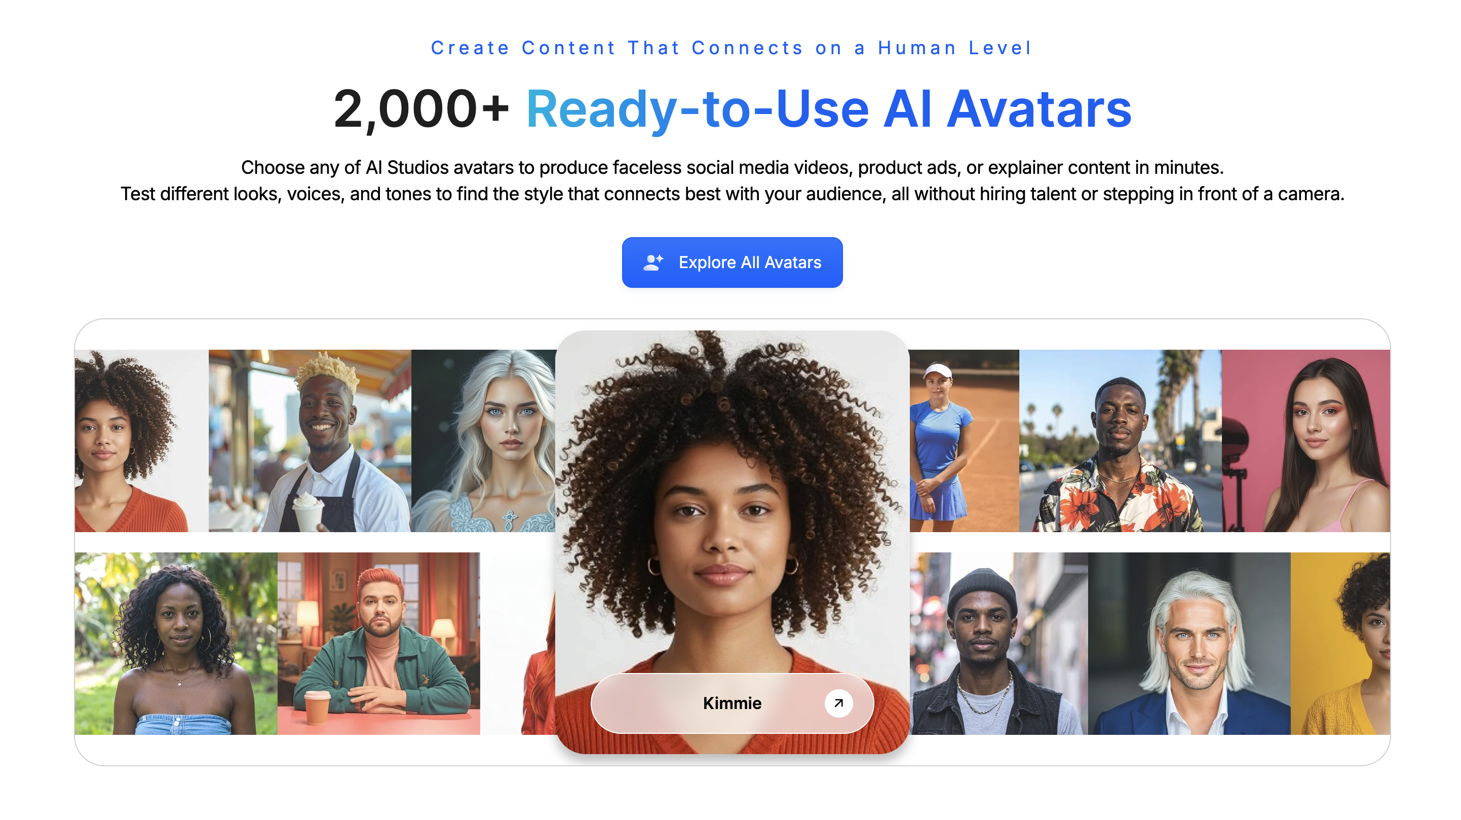
Task: Click the Explore All Avatars button
Action: click(732, 262)
